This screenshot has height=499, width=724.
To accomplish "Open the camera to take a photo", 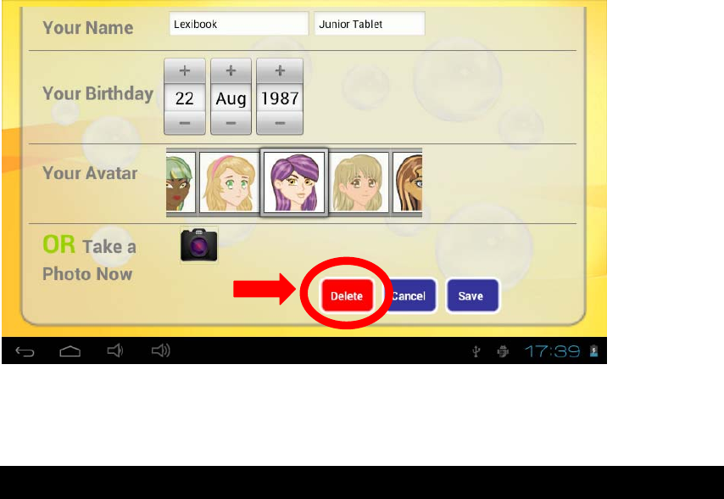I will [x=198, y=245].
